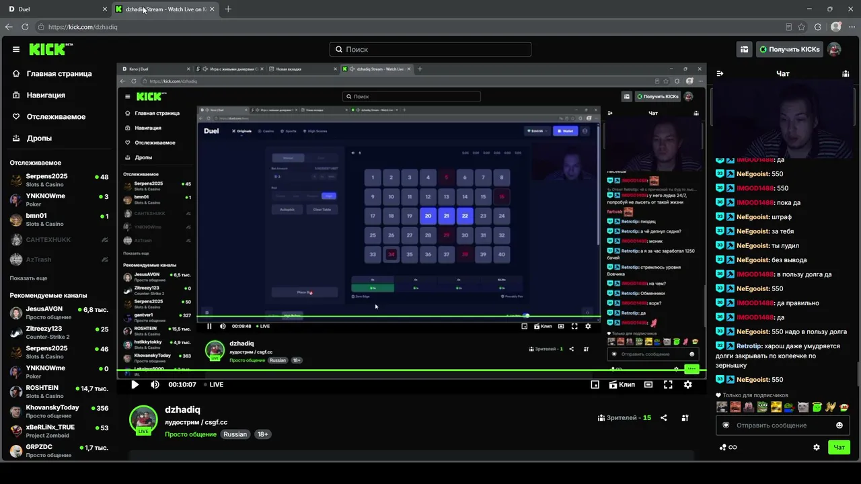Open recommended channel ROSHTEIN

pos(59,392)
